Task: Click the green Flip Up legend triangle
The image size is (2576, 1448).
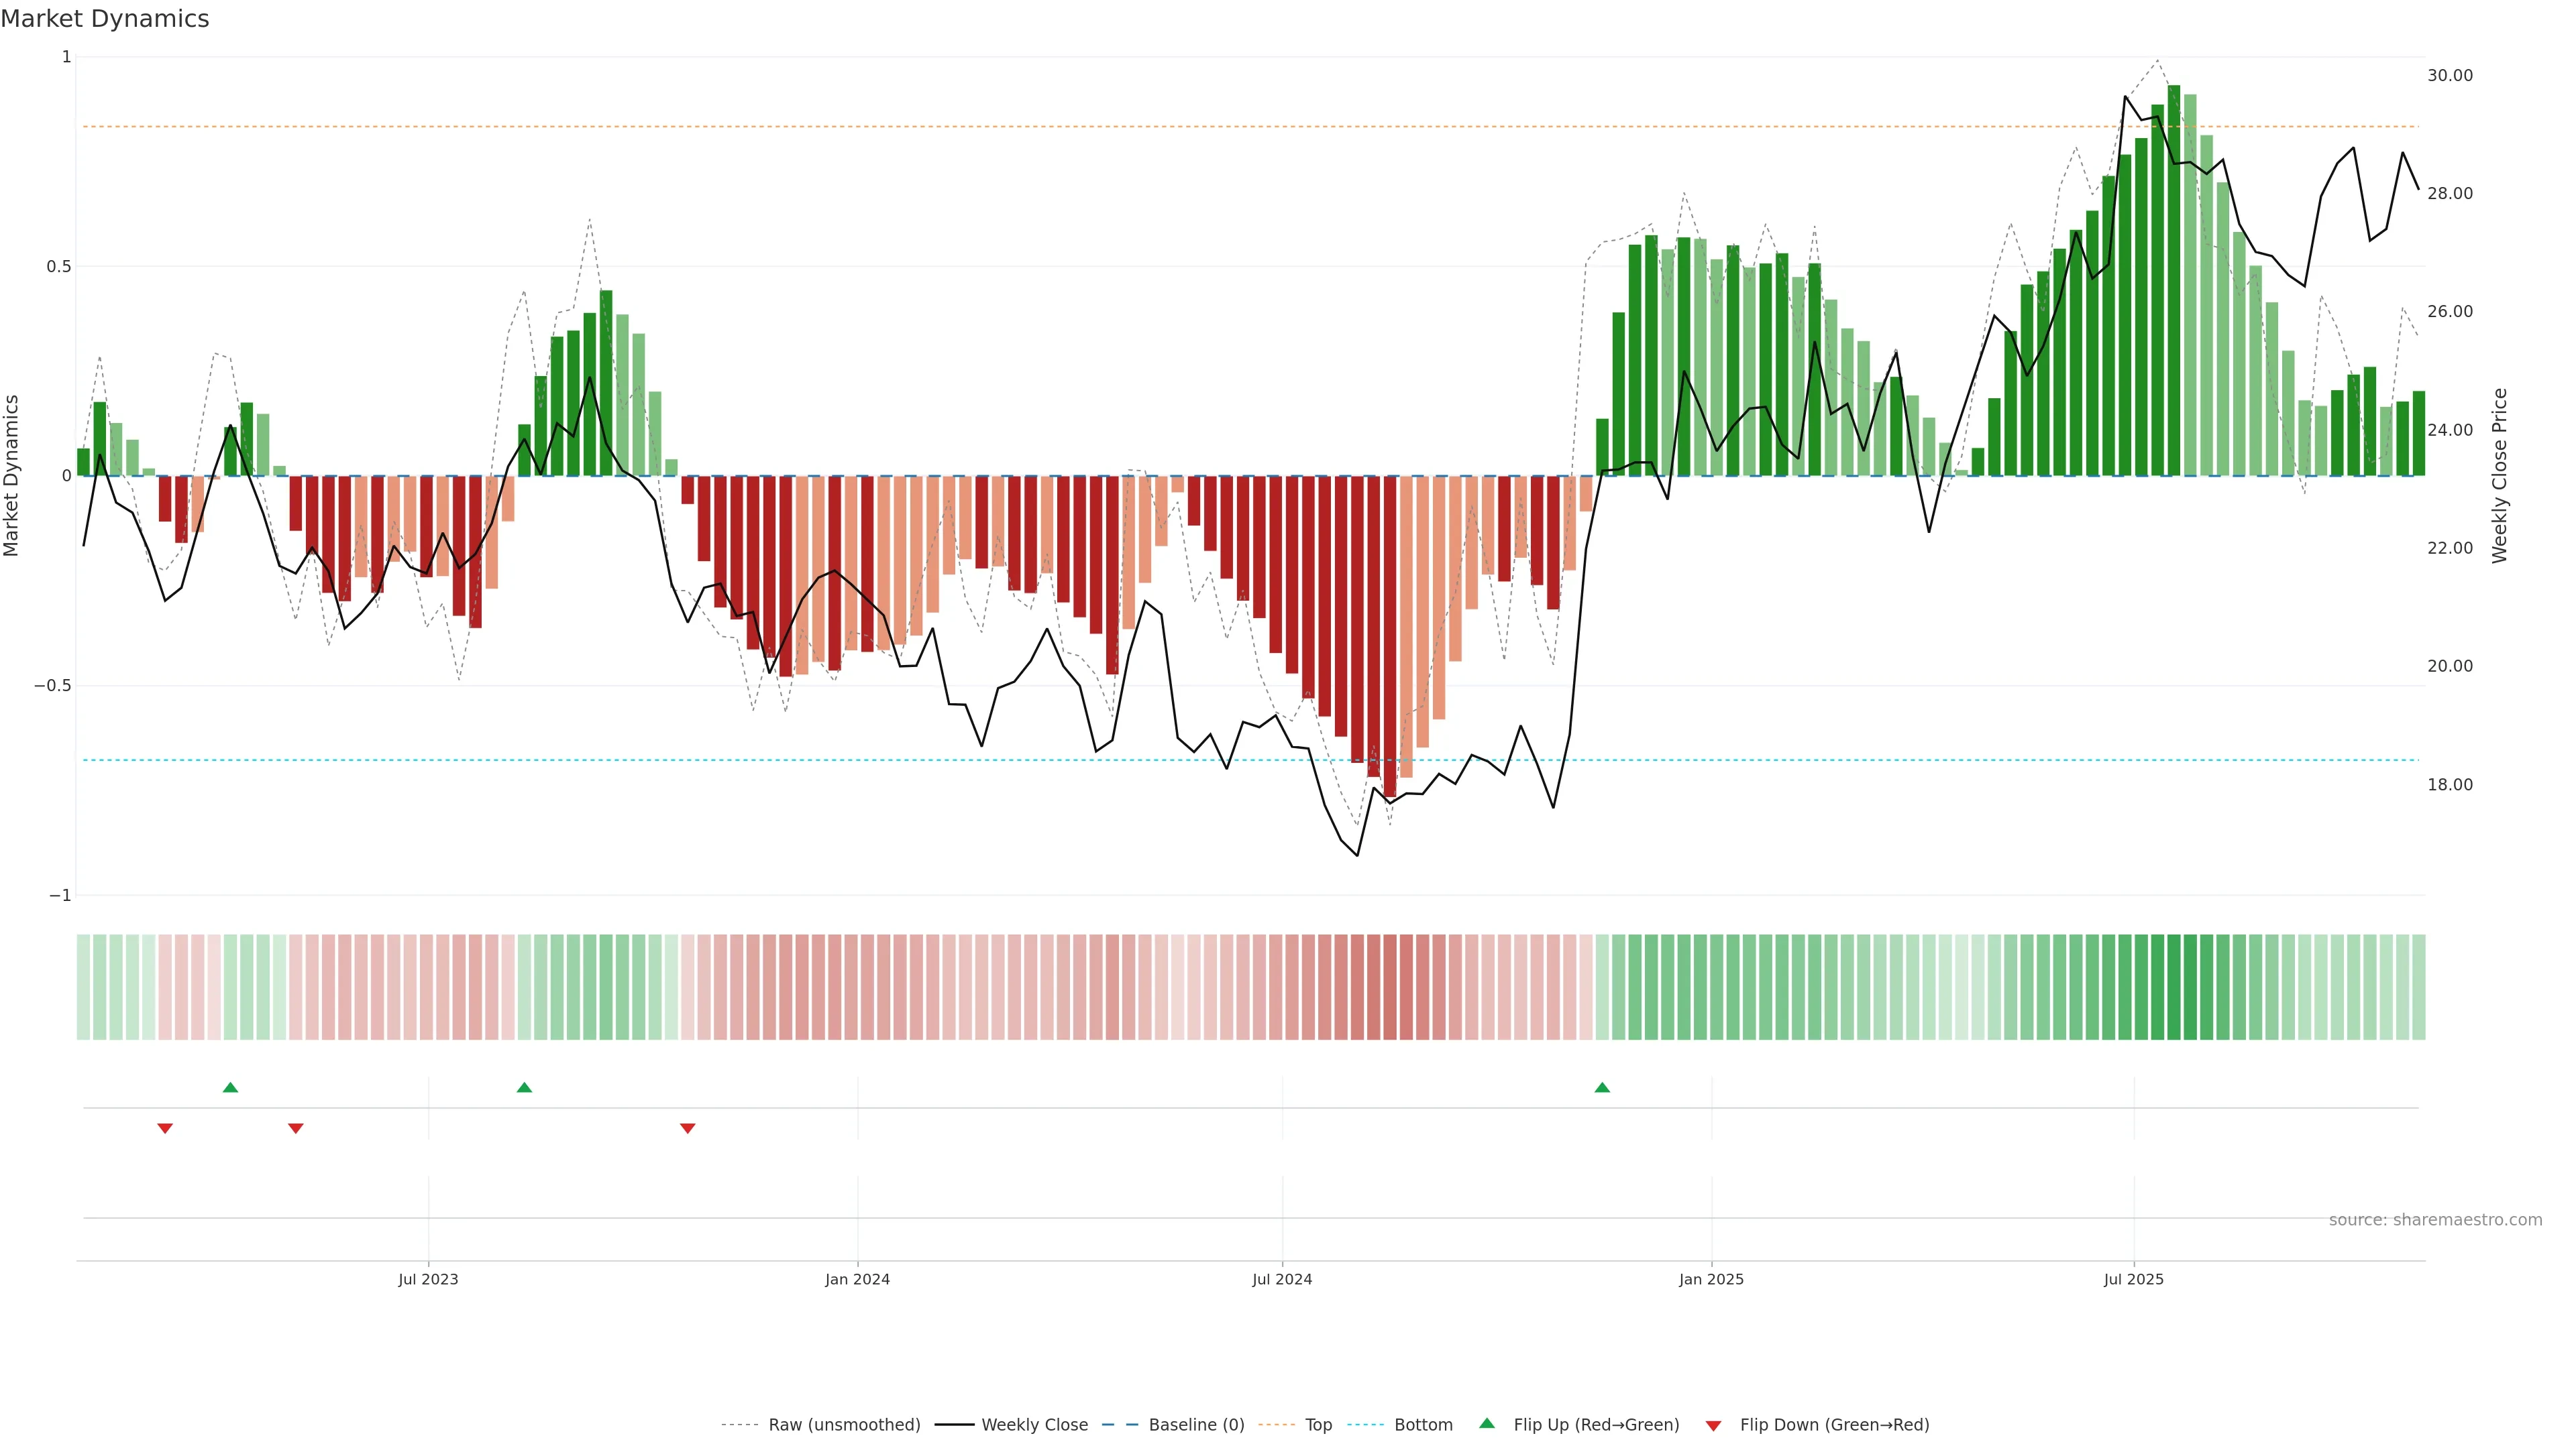Action: 1486,1424
